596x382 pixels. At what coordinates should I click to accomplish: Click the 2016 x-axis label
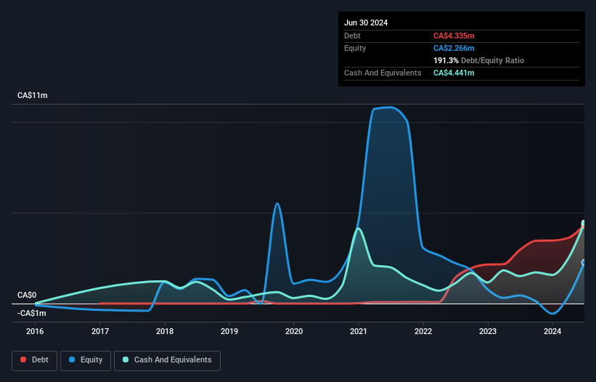coord(35,331)
